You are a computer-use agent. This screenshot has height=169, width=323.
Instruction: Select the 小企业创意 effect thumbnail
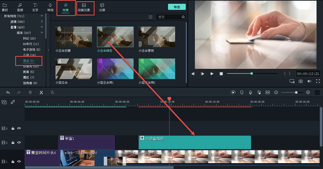point(74,37)
